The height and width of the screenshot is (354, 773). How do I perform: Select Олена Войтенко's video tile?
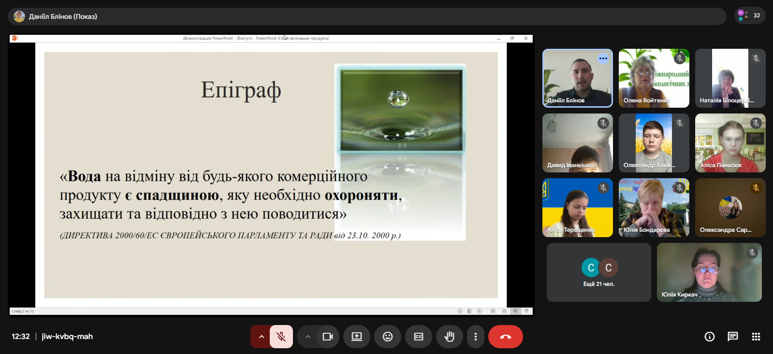654,78
